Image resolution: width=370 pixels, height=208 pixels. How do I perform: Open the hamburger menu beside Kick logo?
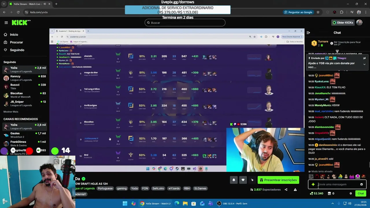pyautogui.click(x=6, y=23)
